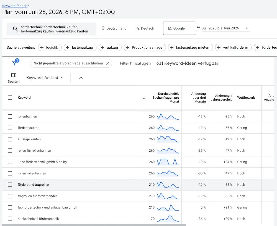Screen dimensions: 277x226
Task: Collapse the panel with the chevron up
Action: (x=81, y=78)
